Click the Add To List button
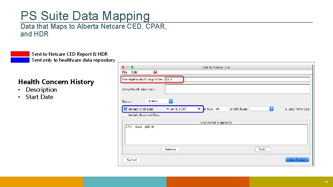 [297, 159]
